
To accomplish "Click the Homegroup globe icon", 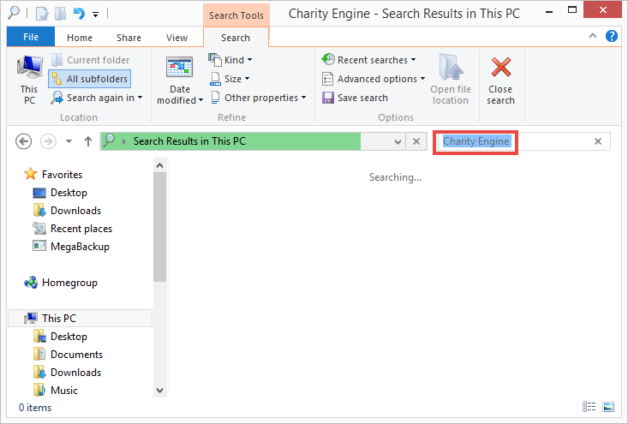I will click(x=31, y=283).
